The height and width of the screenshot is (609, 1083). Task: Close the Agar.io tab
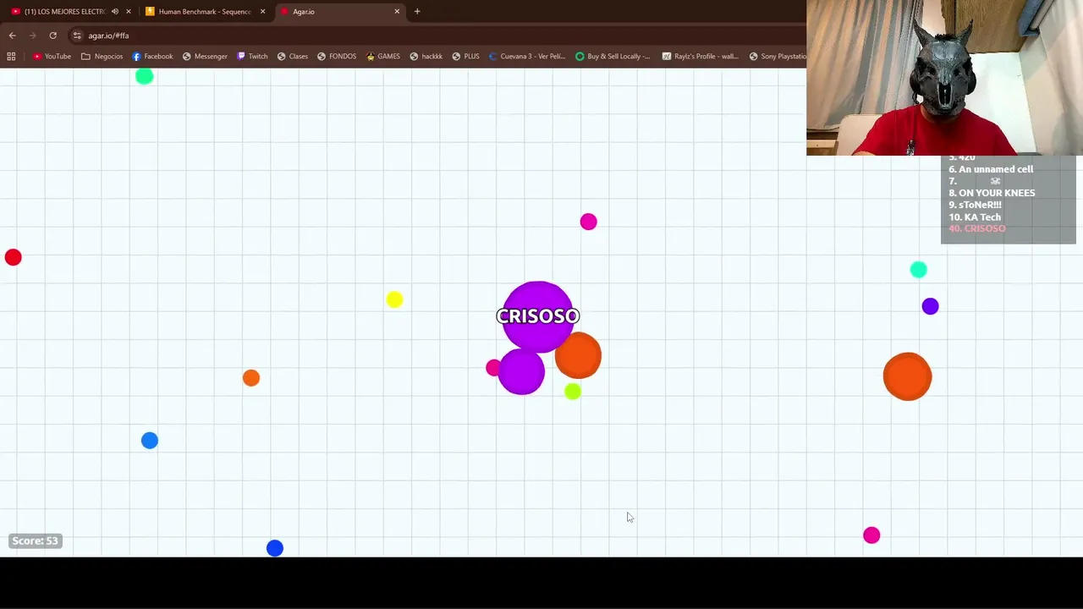click(x=397, y=12)
